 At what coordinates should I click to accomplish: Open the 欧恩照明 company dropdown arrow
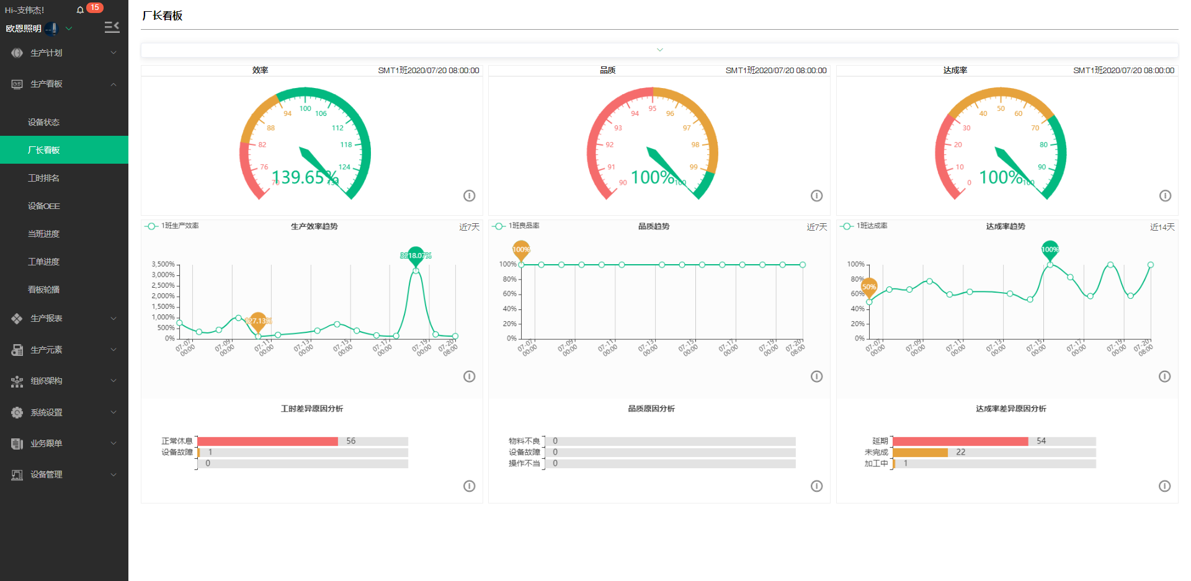point(69,29)
